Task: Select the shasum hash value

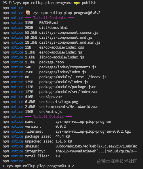Action: 96,146
